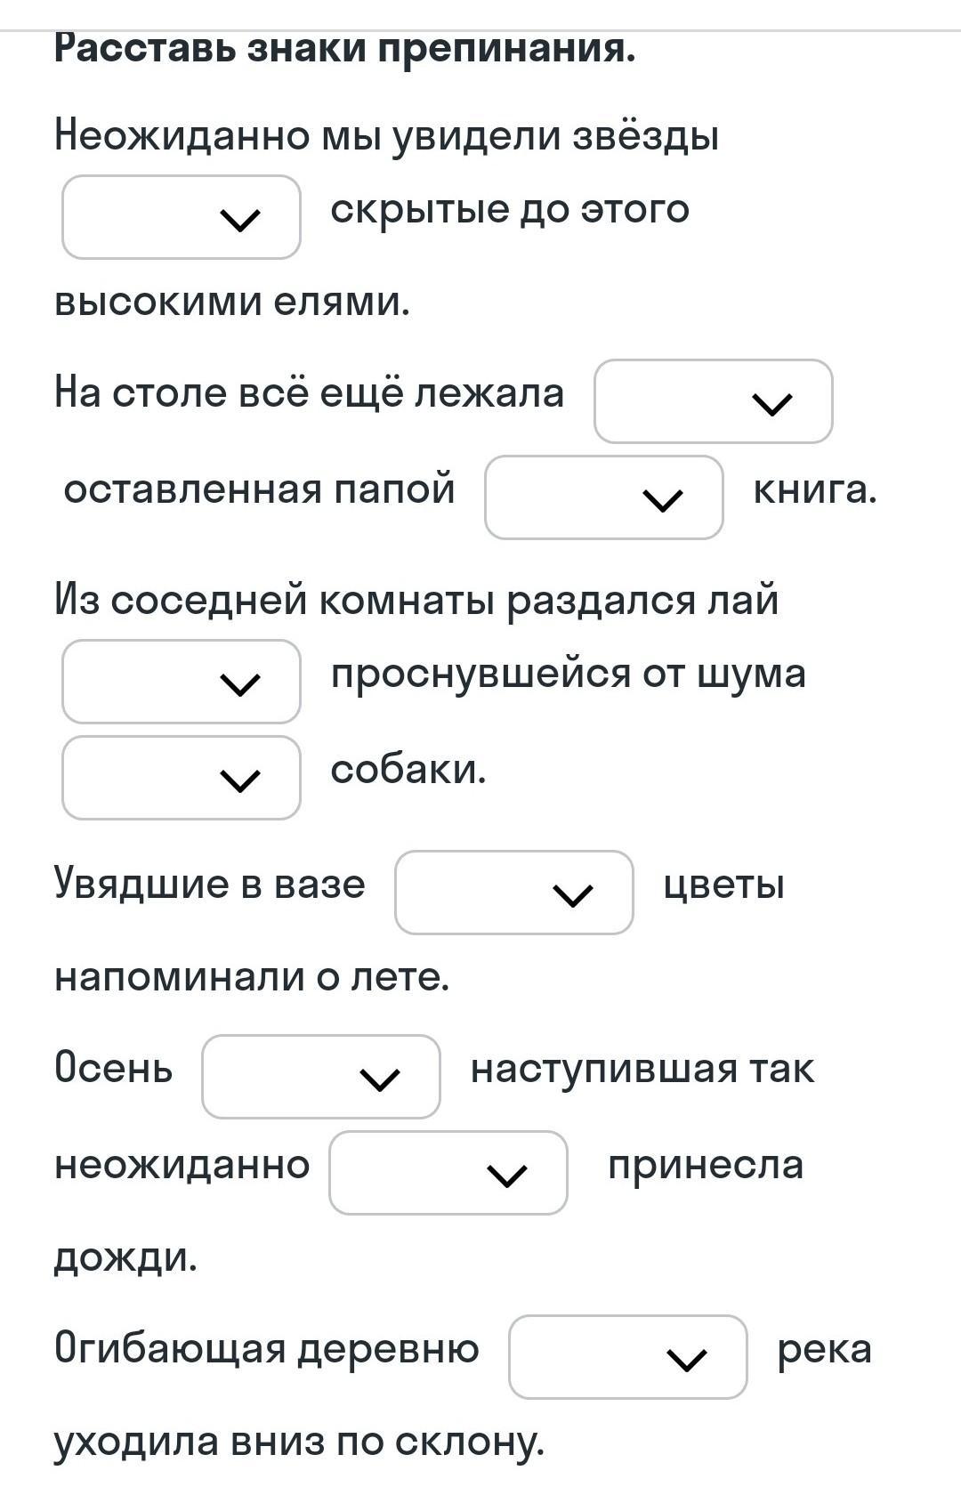Open dropdown after "всё ещё лежала"
Screen dimensions: 961x1487
coord(713,401)
